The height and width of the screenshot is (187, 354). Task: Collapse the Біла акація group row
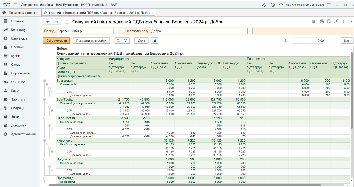click(x=44, y=81)
